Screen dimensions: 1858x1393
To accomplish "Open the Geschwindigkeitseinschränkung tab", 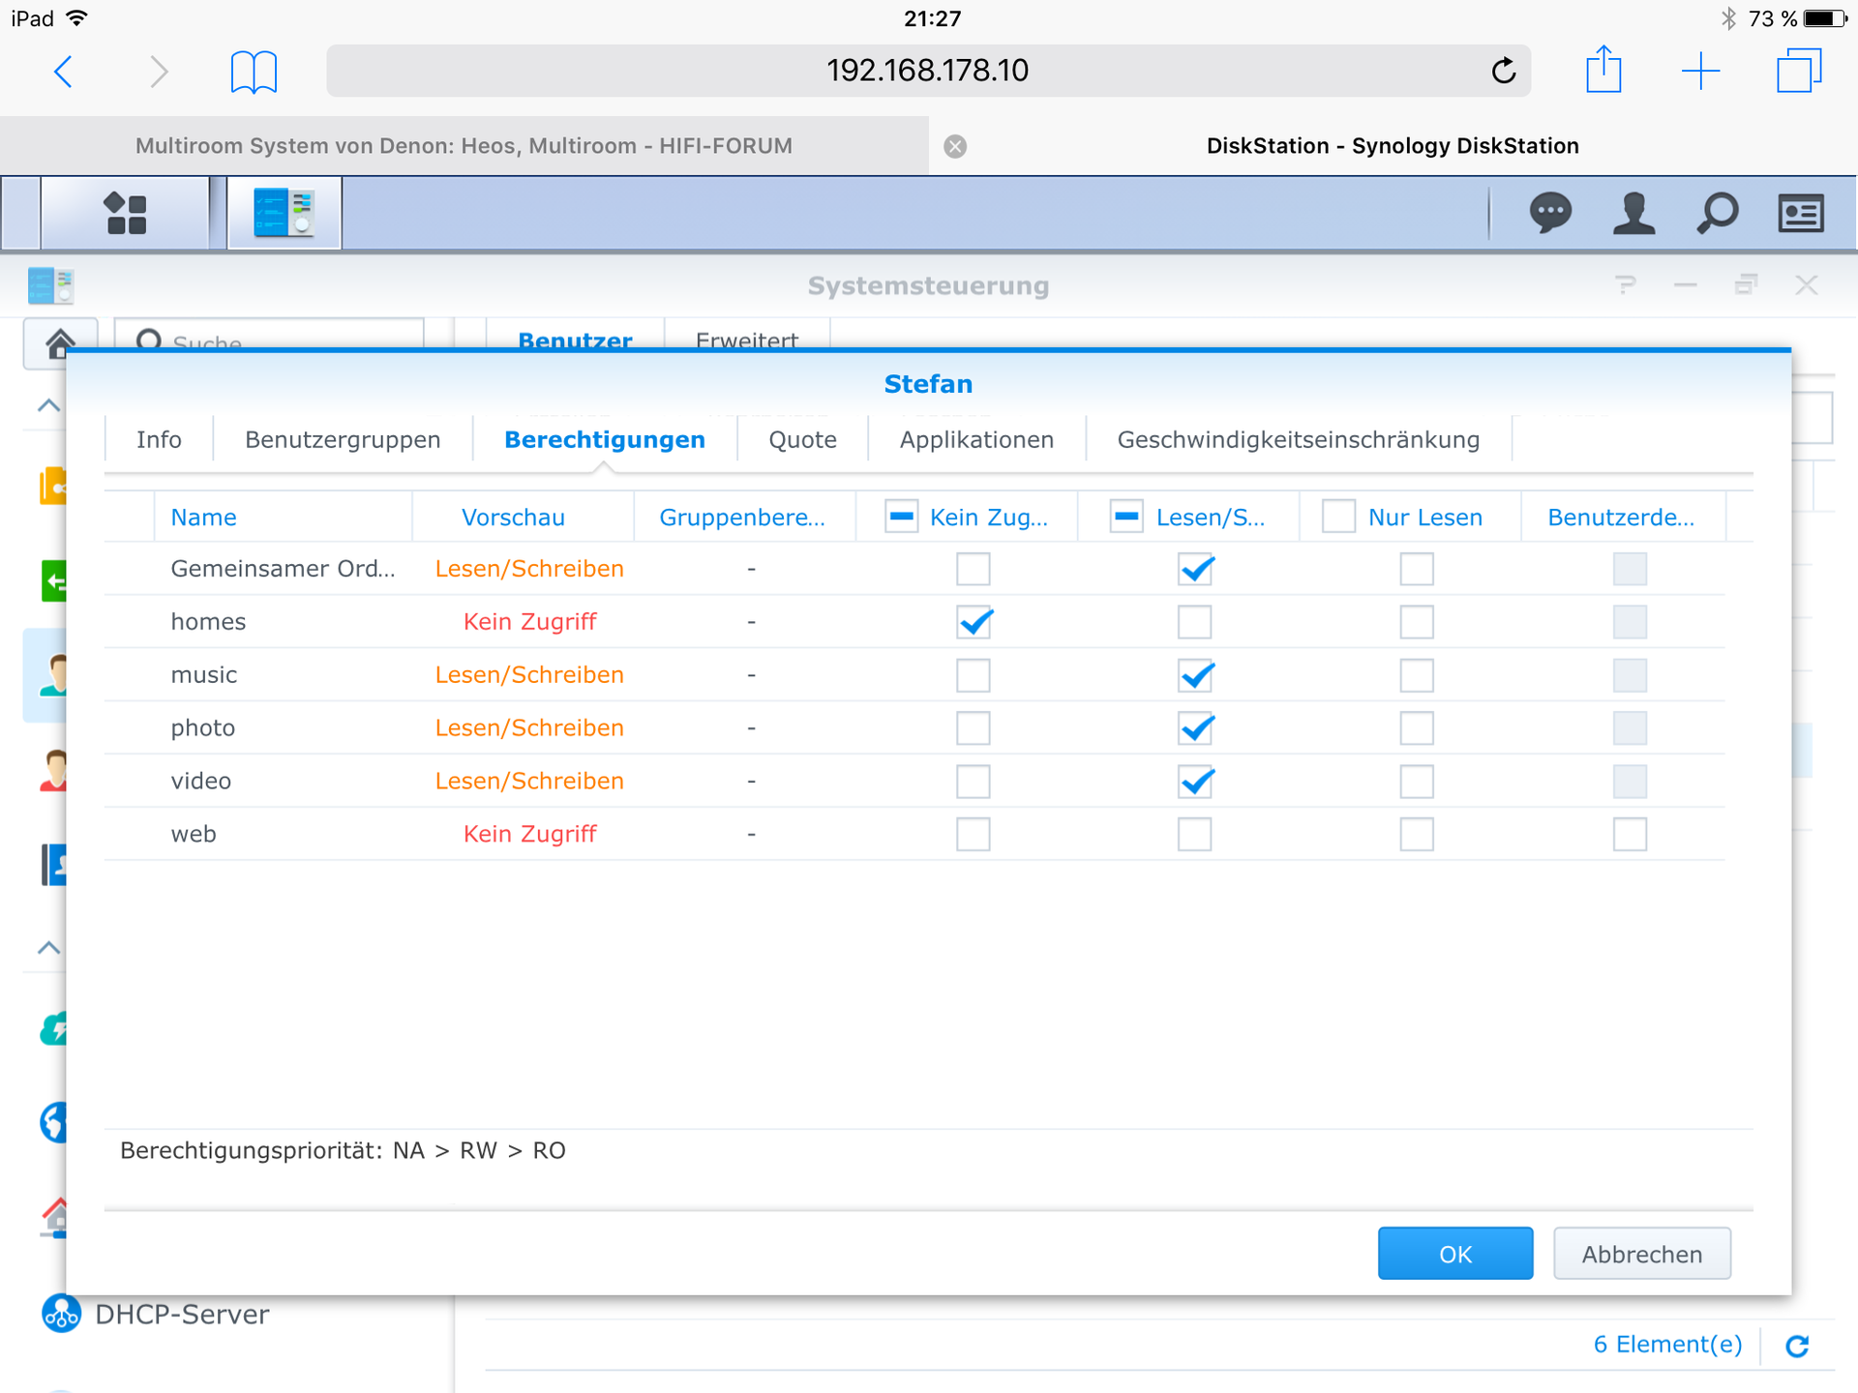I will click(x=1298, y=440).
